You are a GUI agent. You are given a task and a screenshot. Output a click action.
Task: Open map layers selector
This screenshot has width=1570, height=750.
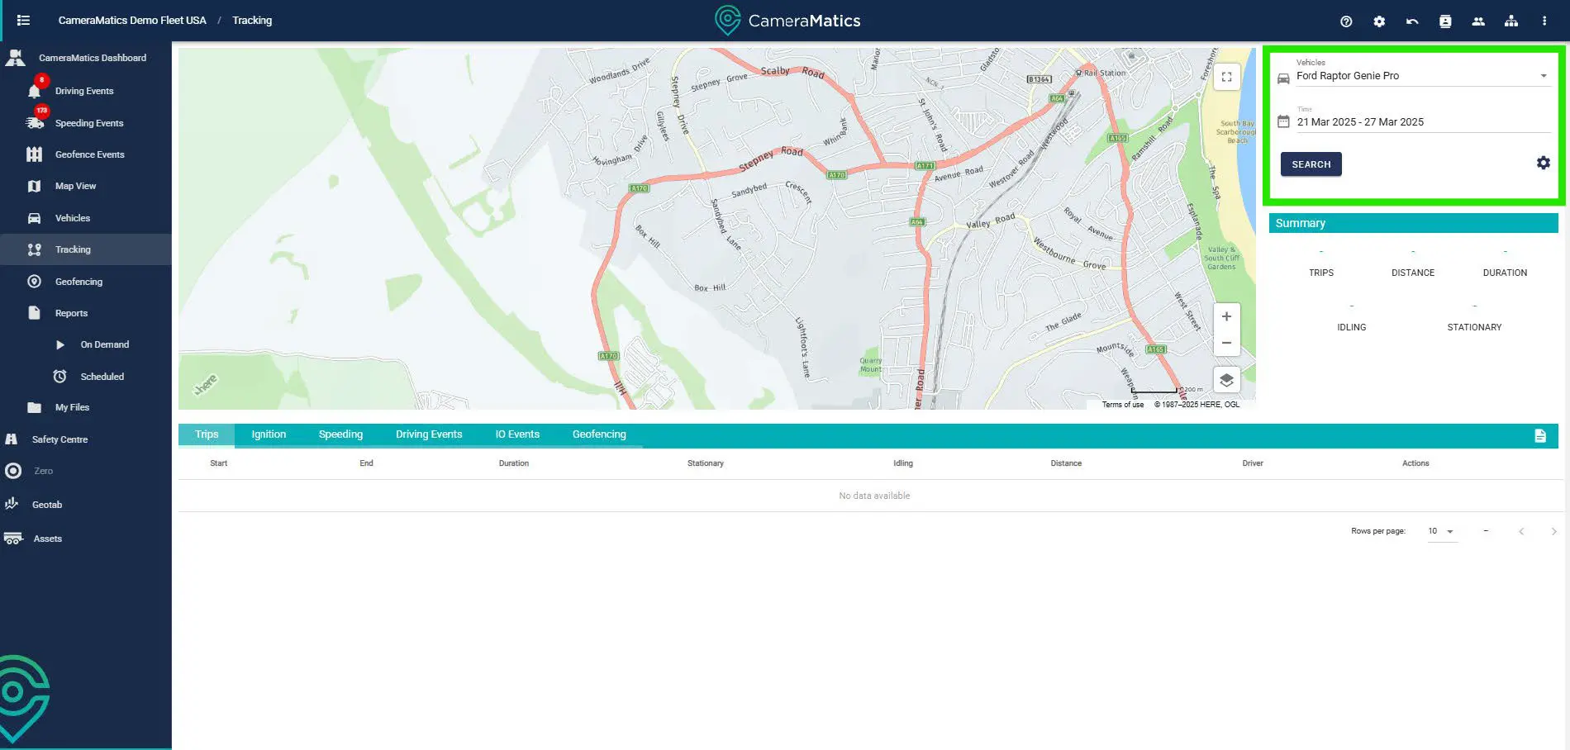pyautogui.click(x=1226, y=380)
